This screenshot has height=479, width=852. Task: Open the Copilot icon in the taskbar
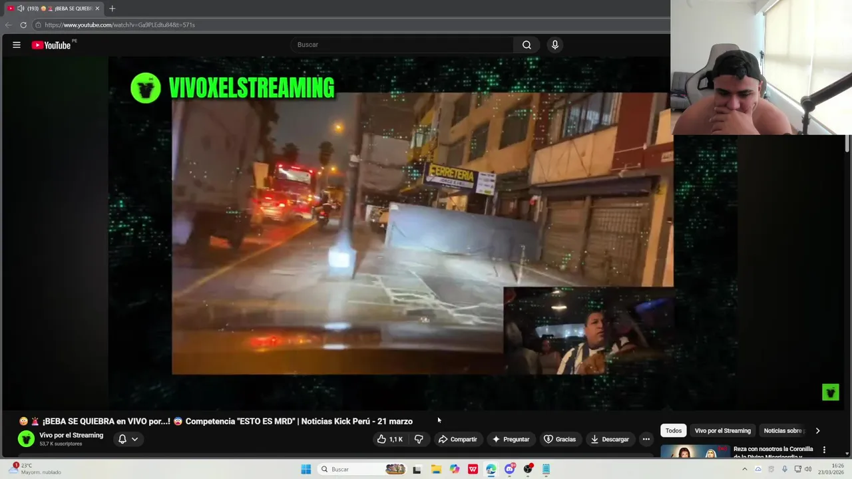point(455,469)
